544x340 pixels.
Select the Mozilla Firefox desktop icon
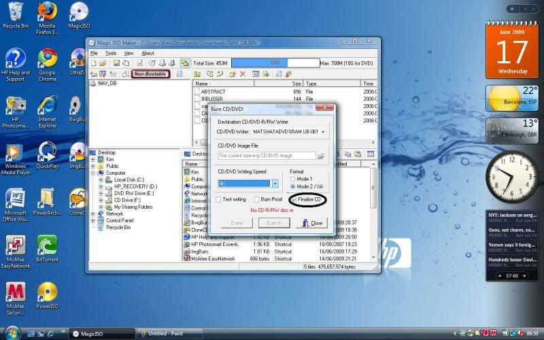tap(47, 18)
